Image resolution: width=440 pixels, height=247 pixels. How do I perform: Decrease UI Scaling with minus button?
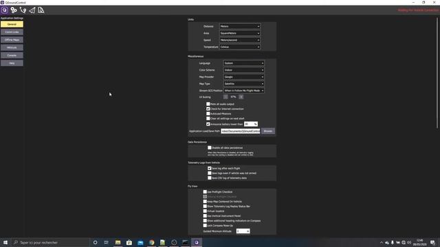coord(225,97)
